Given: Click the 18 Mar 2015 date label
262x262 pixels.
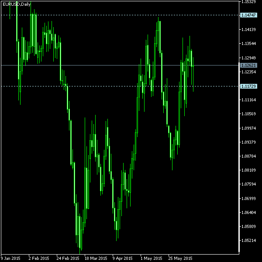Looking at the screenshot, I should 96,259.
